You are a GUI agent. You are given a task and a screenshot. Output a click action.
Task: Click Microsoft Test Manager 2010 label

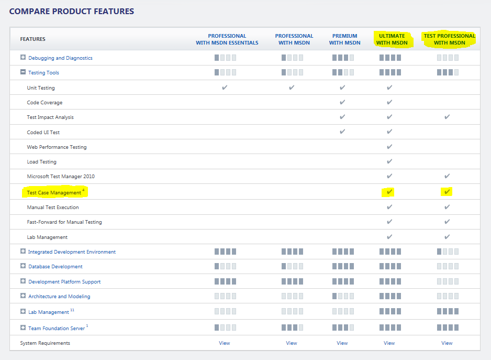(x=61, y=177)
